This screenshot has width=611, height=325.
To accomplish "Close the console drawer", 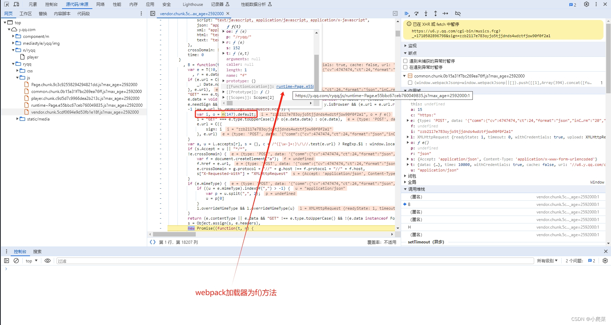I will tap(606, 251).
